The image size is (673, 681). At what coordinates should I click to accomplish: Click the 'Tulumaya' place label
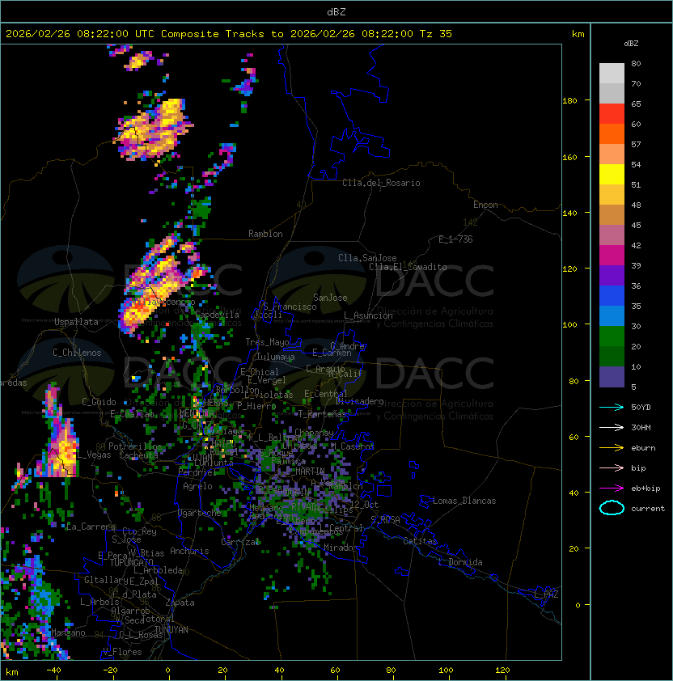tap(276, 357)
